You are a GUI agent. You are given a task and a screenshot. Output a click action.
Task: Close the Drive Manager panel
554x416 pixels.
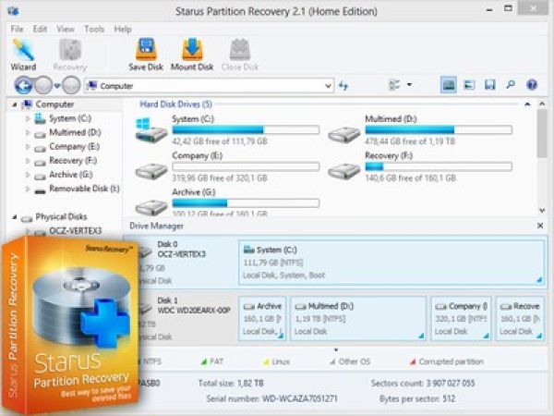pos(540,226)
